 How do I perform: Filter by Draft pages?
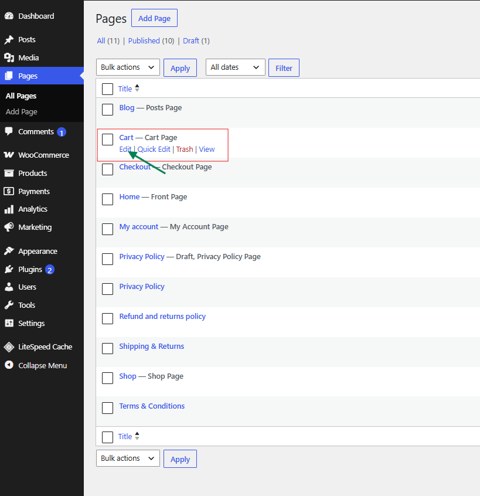[x=191, y=41]
